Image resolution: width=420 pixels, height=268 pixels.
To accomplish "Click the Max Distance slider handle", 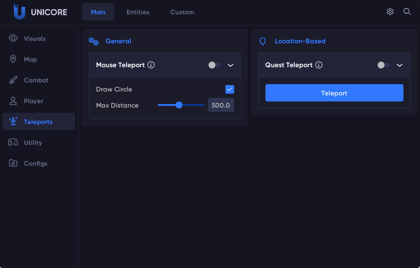I will [x=179, y=105].
